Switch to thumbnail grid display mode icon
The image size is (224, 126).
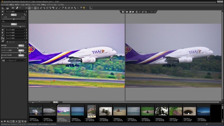pyautogui.click(x=26, y=8)
